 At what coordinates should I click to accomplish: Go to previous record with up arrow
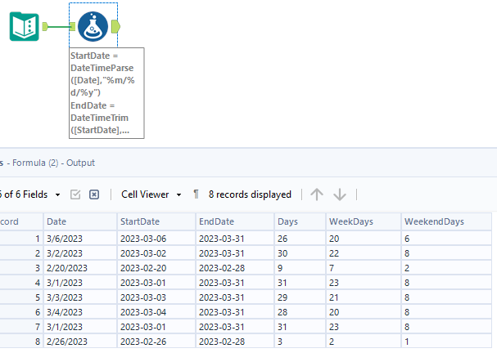[x=317, y=194]
